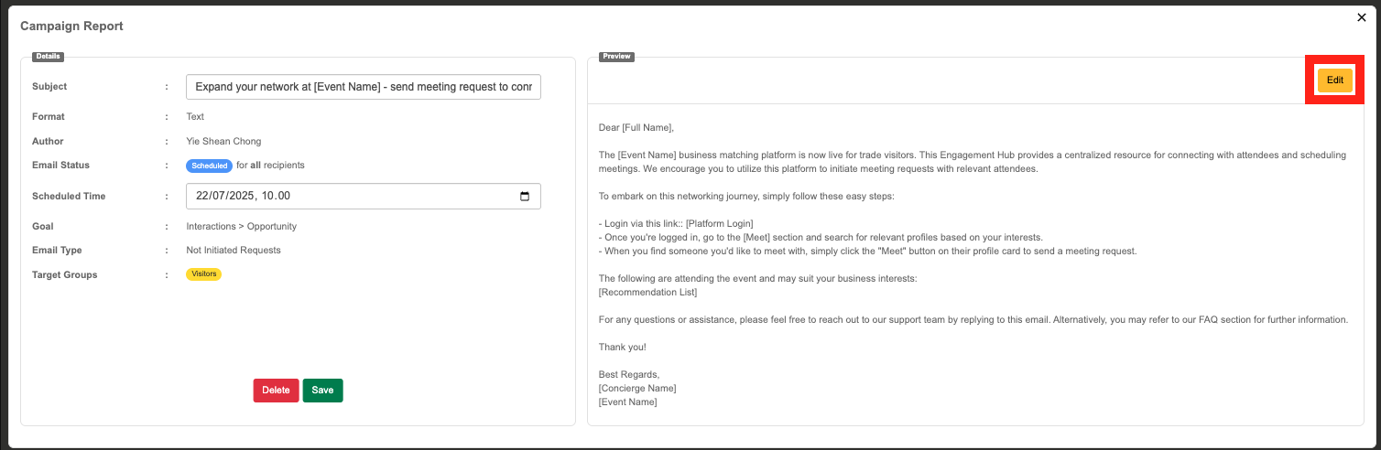Click the Campaign Report title
This screenshot has width=1381, height=450.
(x=71, y=27)
